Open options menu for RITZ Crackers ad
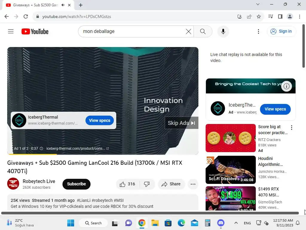The height and width of the screenshot is (230, 306). point(292,128)
